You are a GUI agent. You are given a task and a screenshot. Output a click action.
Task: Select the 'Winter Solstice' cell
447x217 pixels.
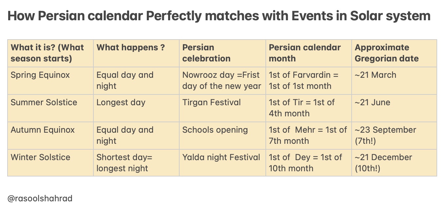click(50, 163)
